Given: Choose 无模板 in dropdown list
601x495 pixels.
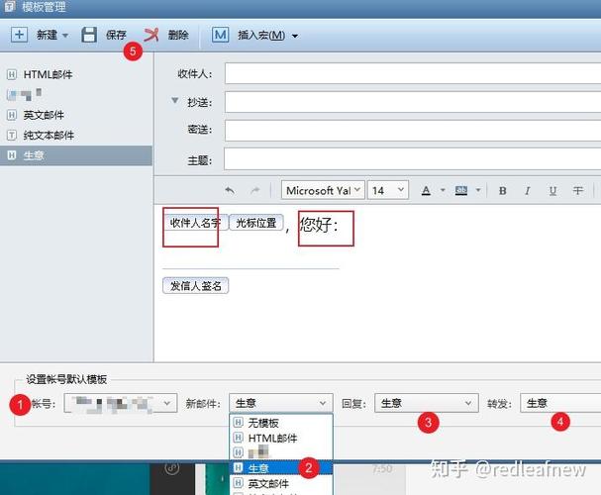Looking at the screenshot, I should (281, 423).
